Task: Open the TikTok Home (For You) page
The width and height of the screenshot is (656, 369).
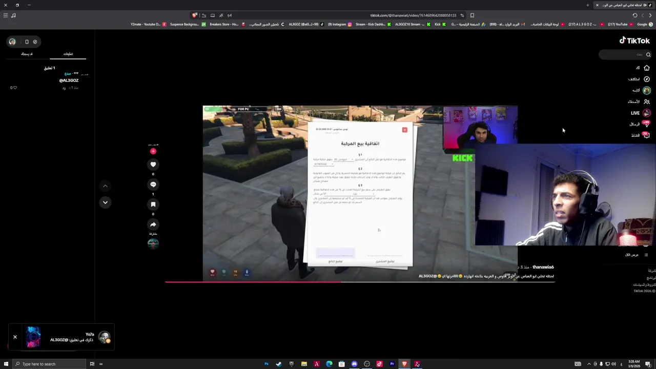Action: [x=647, y=68]
